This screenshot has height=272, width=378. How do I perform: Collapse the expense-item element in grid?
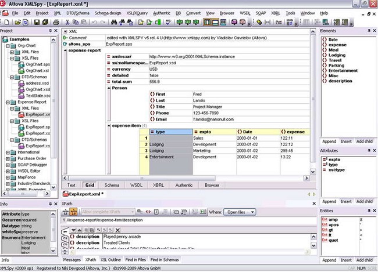[109, 125]
